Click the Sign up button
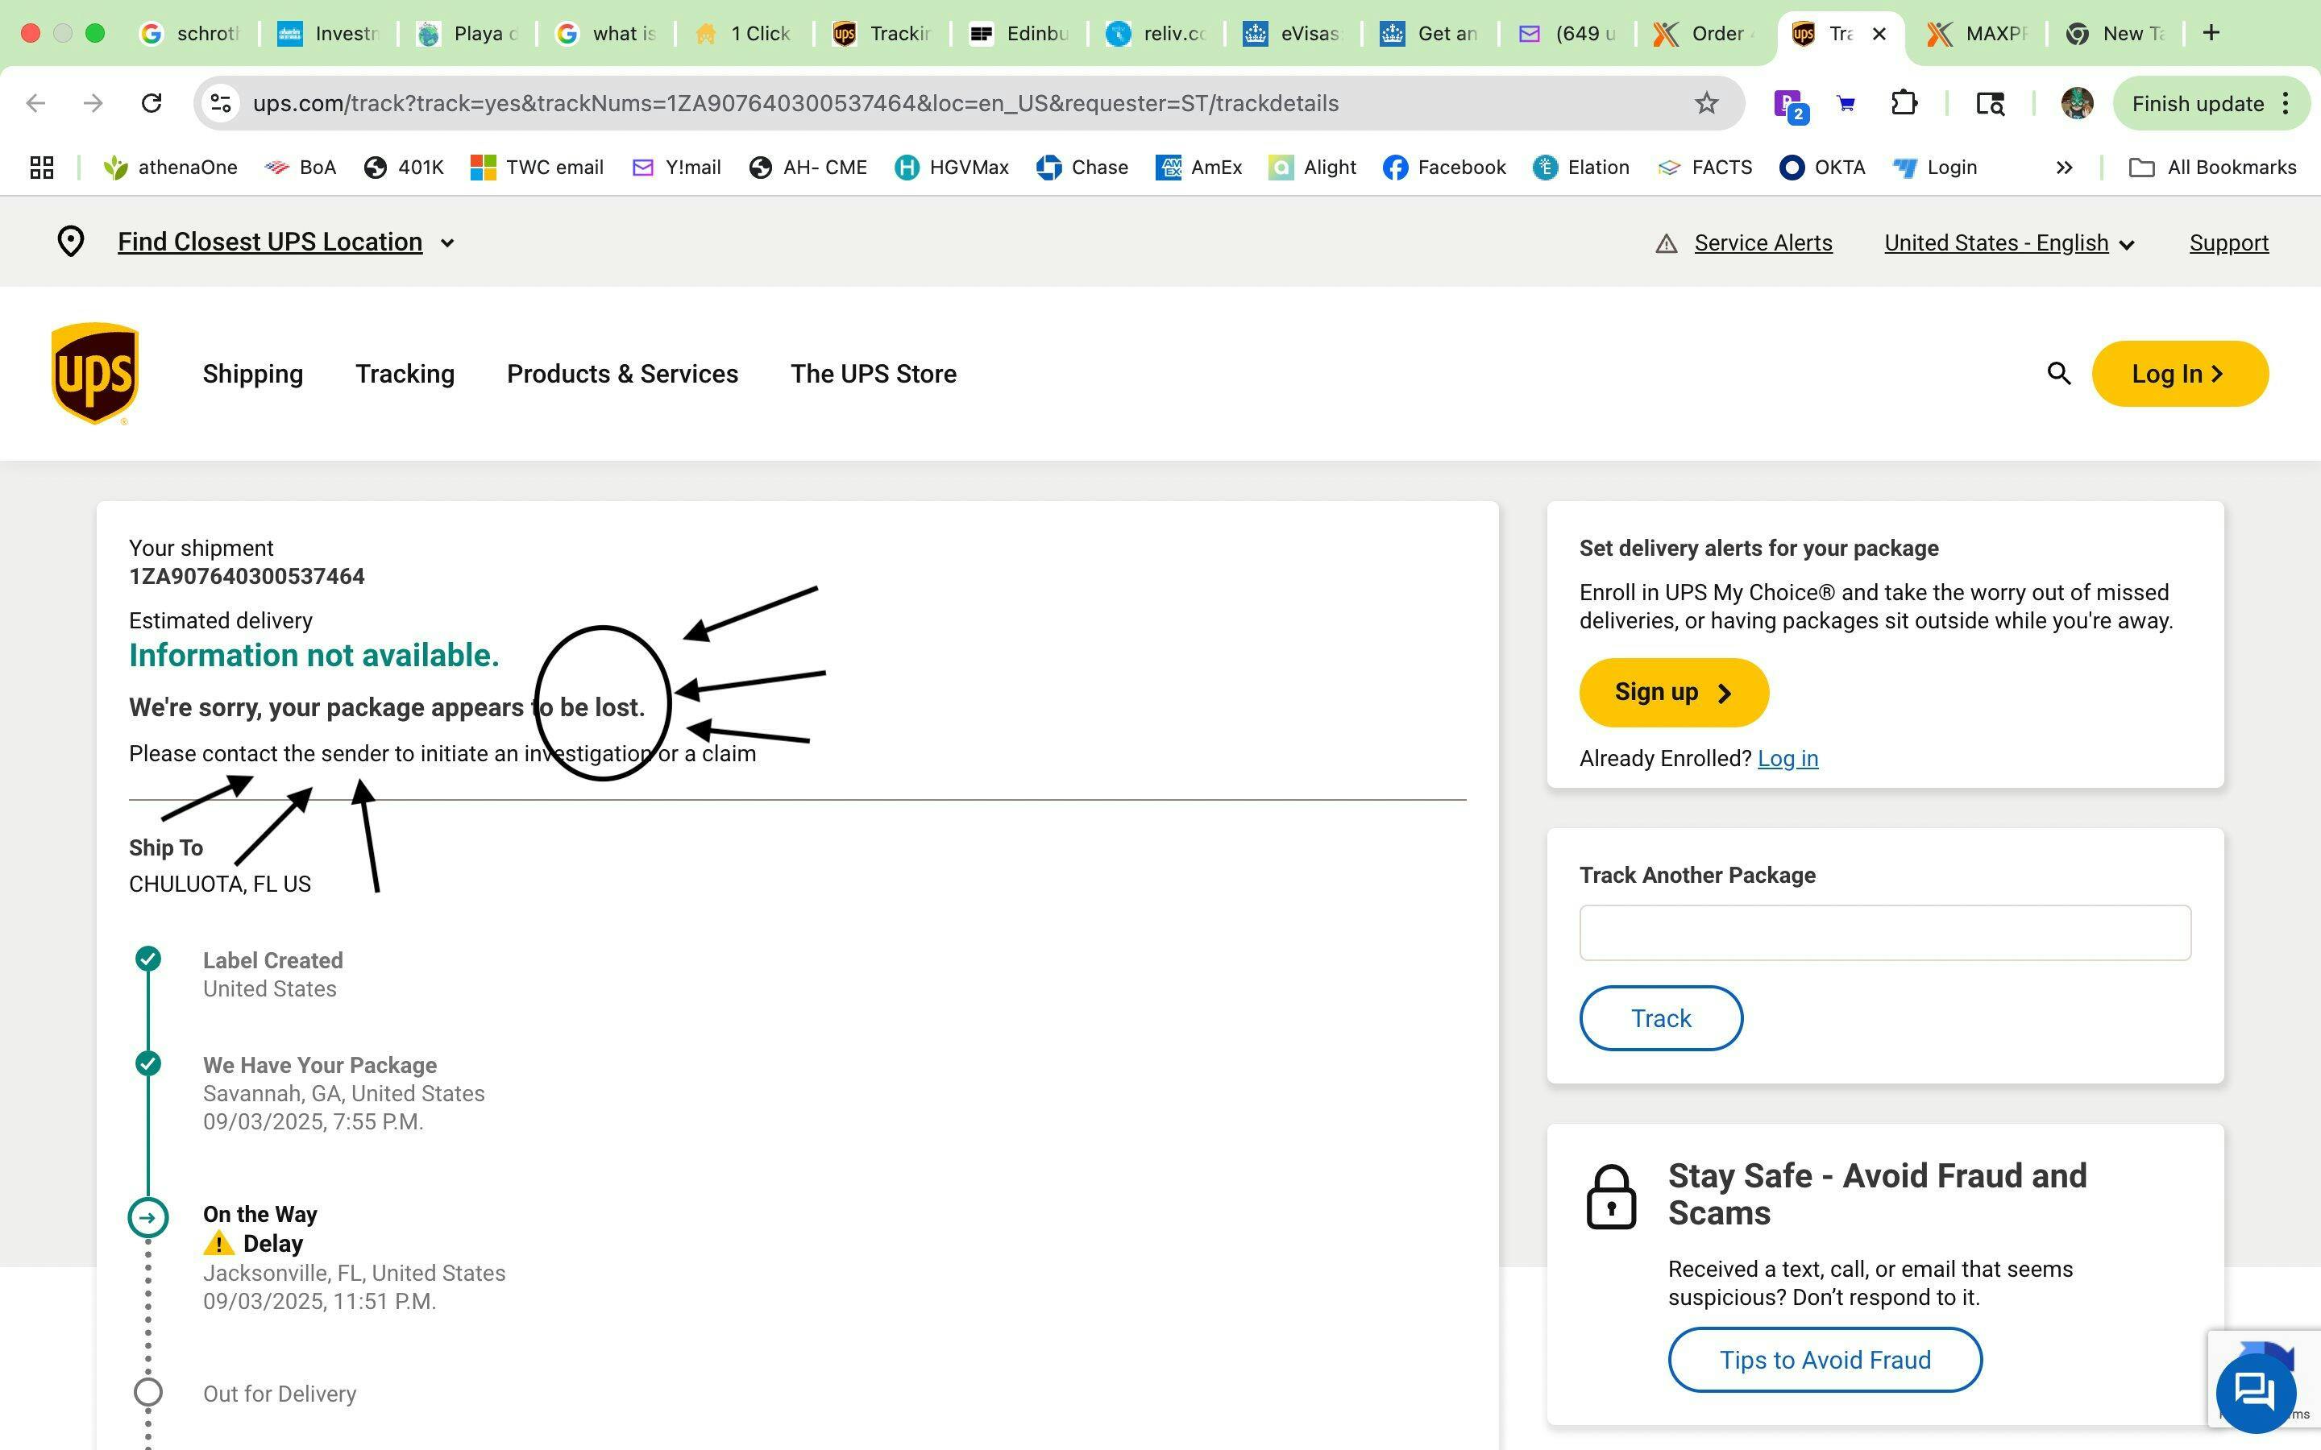Viewport: 2321px width, 1450px height. coord(1674,693)
